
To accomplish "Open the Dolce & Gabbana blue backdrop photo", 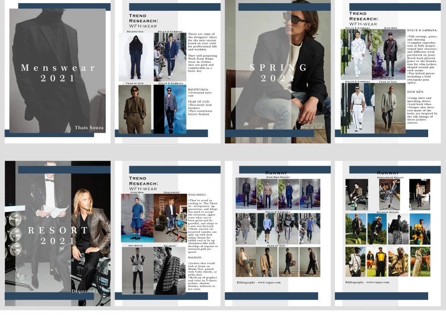I will 170,110.
